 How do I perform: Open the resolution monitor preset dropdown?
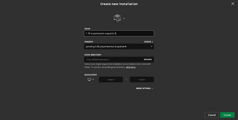tap(91, 79)
